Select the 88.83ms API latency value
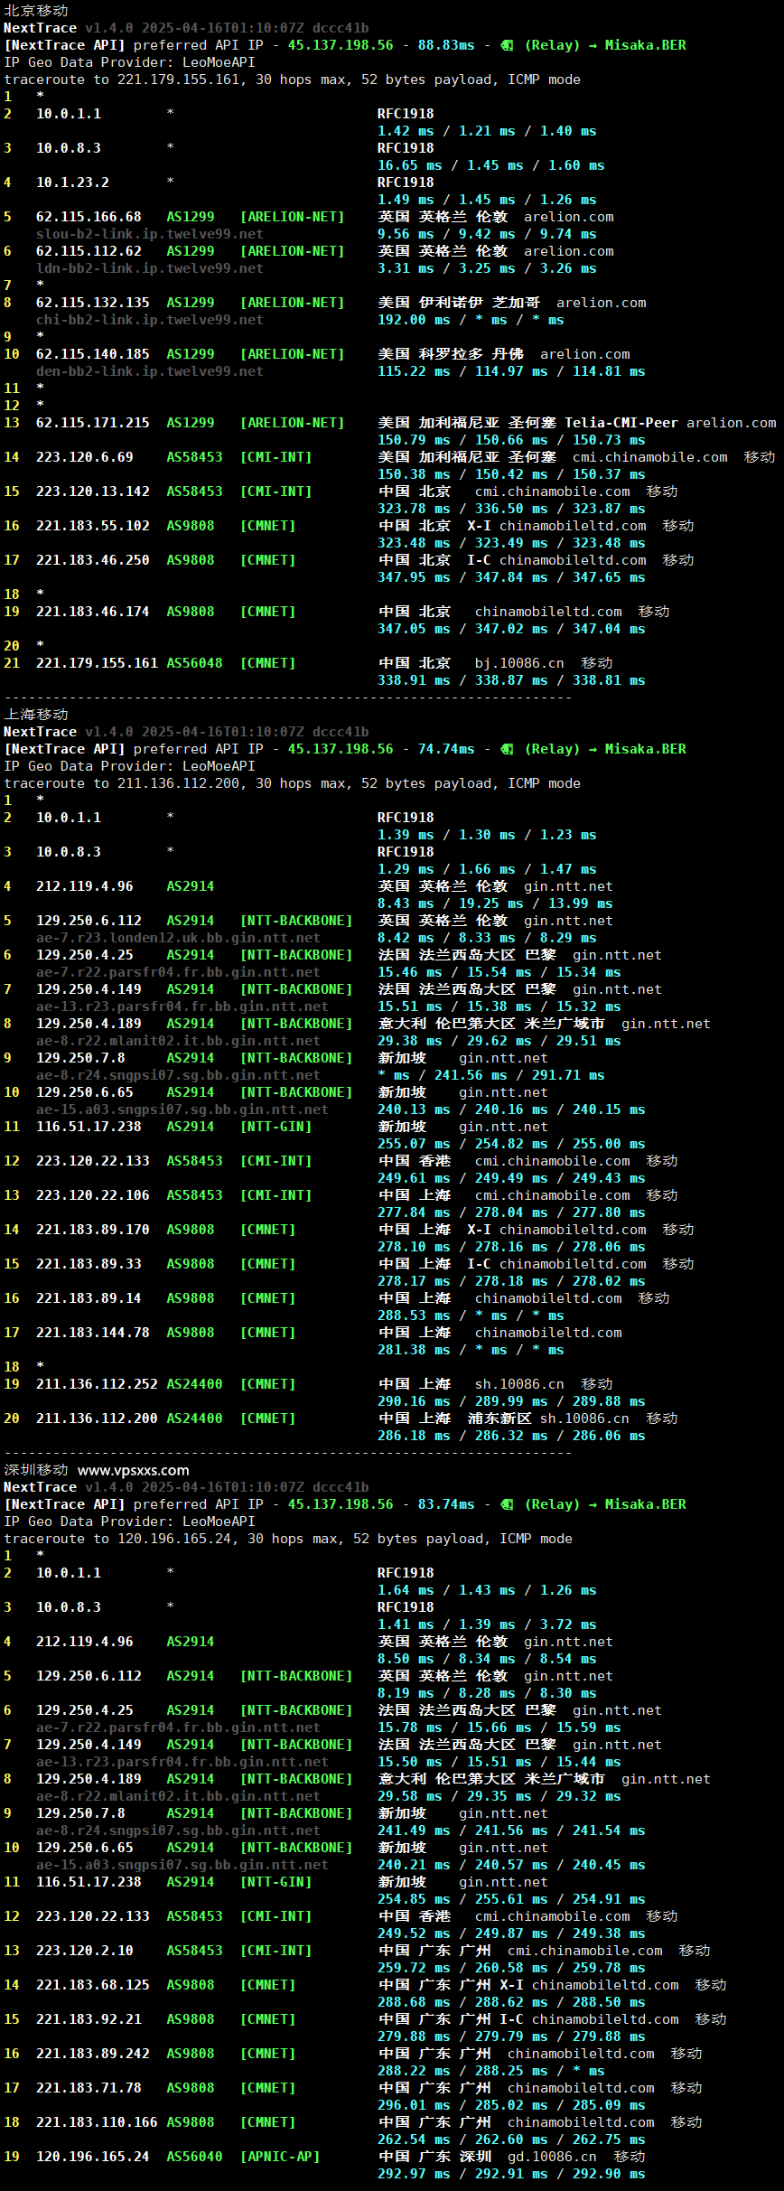The width and height of the screenshot is (784, 2191). pyautogui.click(x=446, y=45)
